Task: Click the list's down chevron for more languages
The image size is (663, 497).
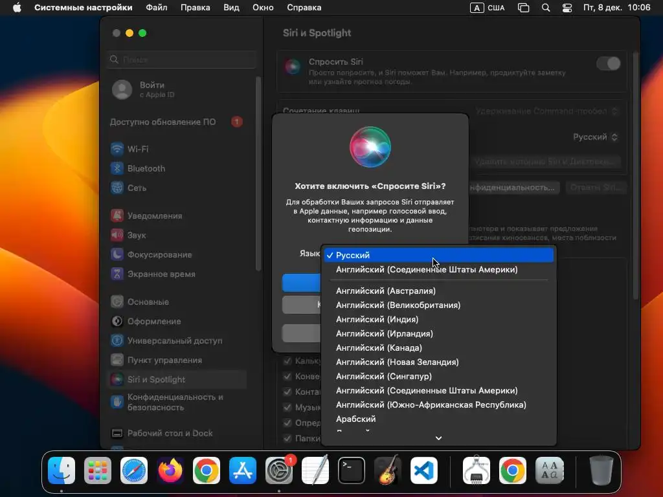Action: (438, 438)
